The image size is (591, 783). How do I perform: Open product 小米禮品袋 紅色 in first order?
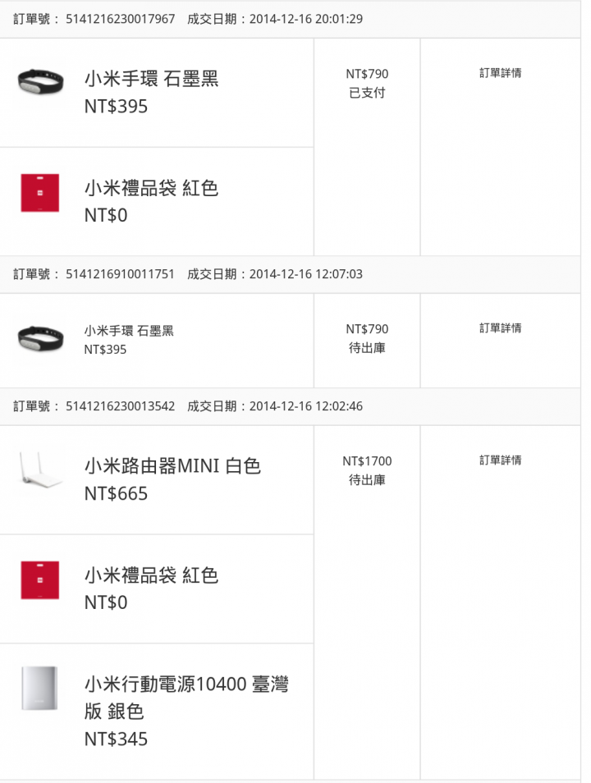tap(151, 188)
